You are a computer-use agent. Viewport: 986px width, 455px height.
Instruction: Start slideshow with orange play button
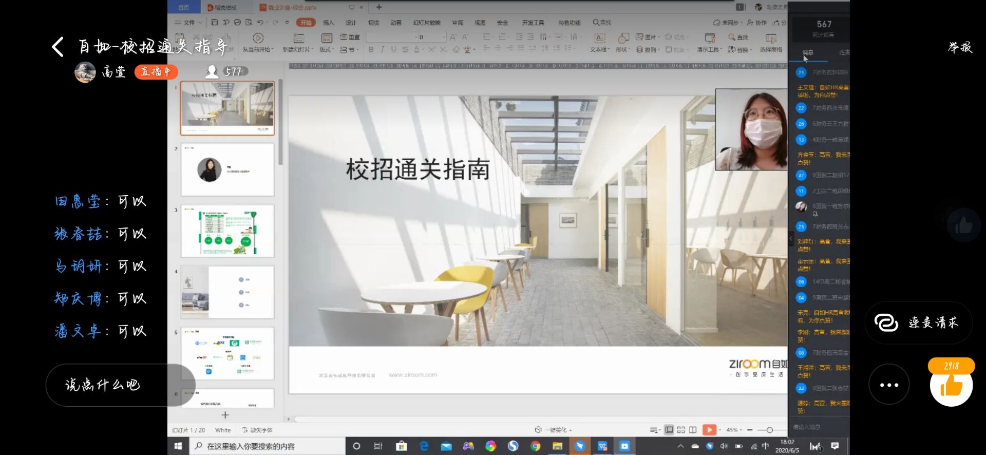point(709,430)
